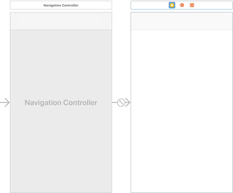Click the white content view of right scene
Image resolution: width=233 pixels, height=193 pixels.
point(182,81)
